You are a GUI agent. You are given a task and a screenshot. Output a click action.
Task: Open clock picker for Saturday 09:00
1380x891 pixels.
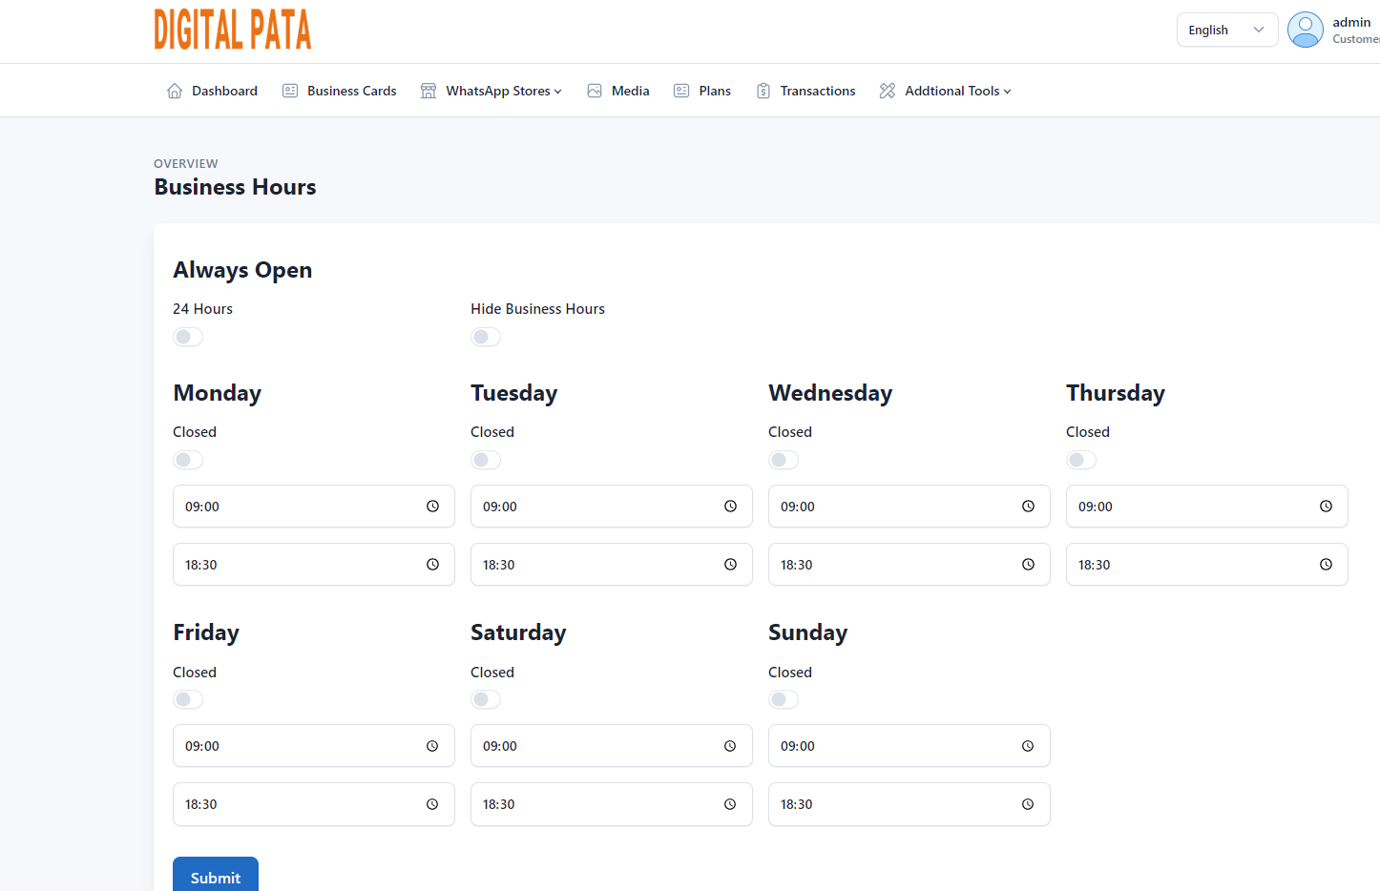click(x=730, y=746)
